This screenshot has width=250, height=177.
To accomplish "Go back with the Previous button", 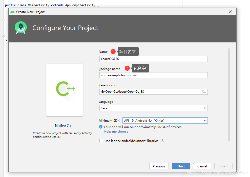I will tap(159, 166).
